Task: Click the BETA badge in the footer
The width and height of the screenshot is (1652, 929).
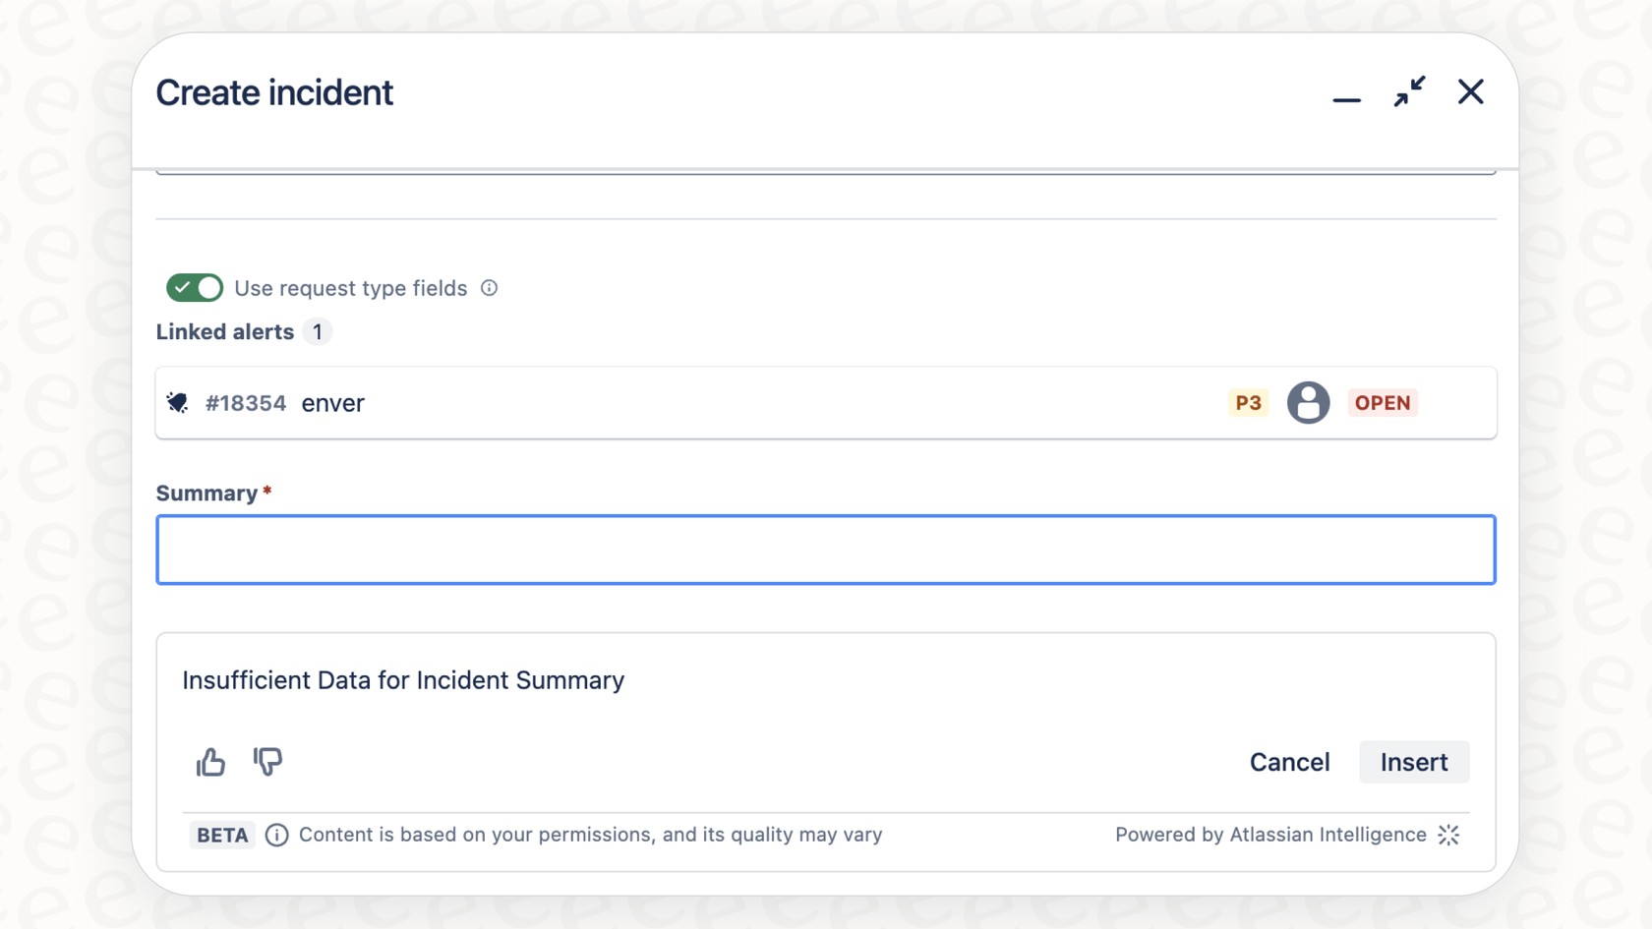Action: [x=221, y=835]
